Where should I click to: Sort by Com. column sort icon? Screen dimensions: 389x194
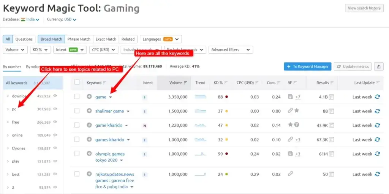[278, 83]
